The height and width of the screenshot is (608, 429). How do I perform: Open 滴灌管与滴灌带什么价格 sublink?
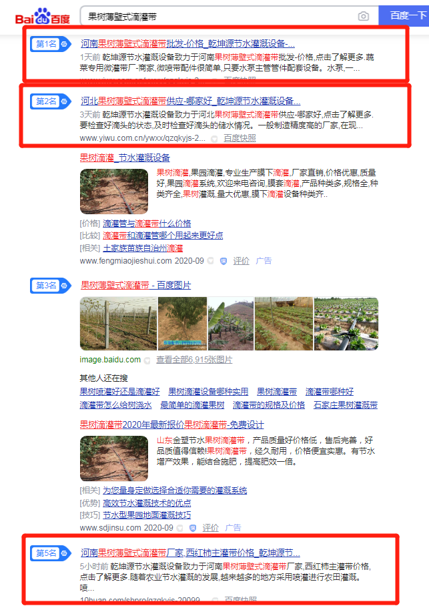tap(147, 224)
